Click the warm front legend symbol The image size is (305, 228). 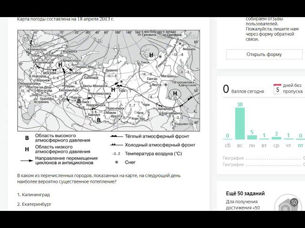point(116,136)
